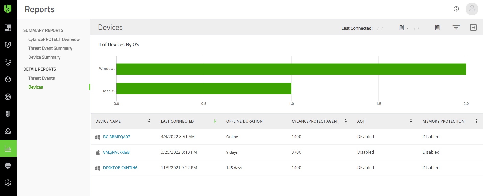The height and width of the screenshot is (196, 483).
Task: Open device BC-BBMEQA07 link
Action: click(x=117, y=137)
